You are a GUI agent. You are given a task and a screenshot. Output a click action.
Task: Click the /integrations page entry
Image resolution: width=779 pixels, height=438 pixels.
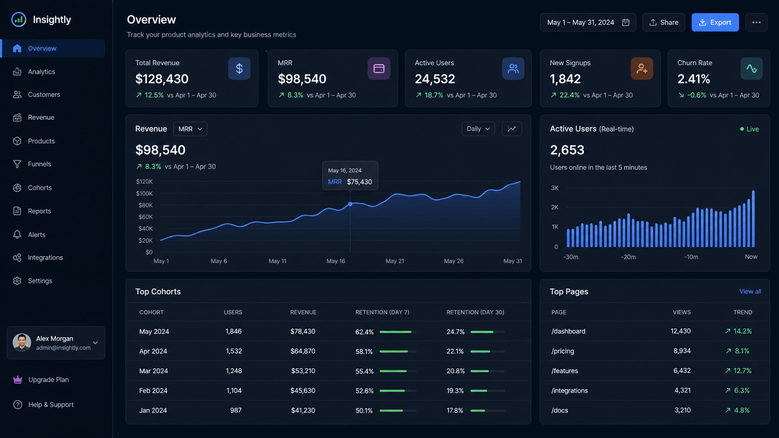570,391
